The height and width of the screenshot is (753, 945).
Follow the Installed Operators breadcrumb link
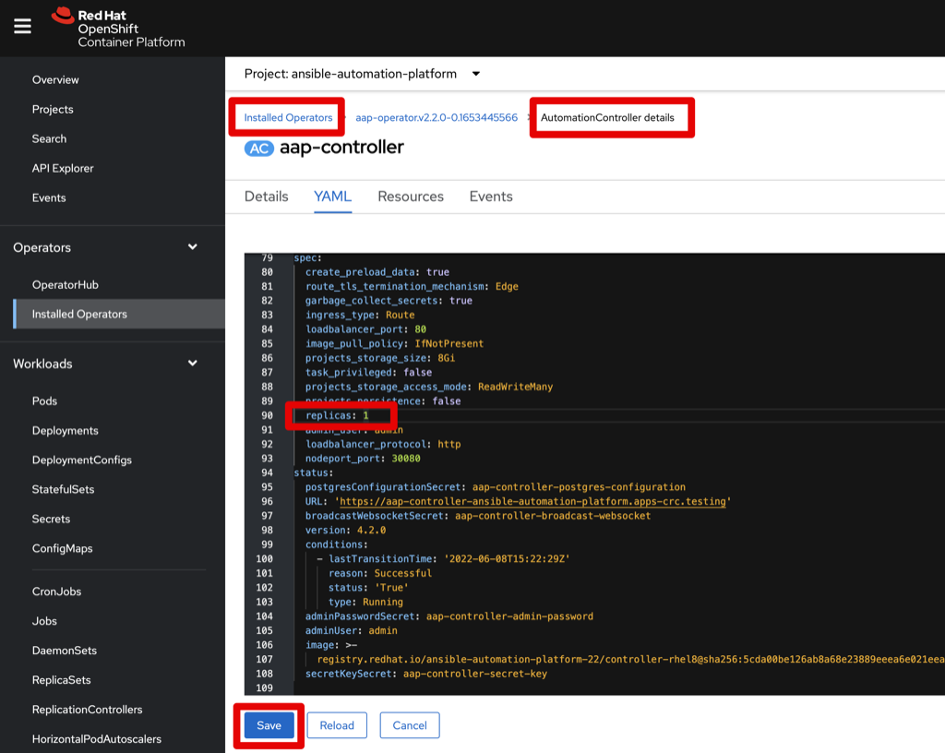pos(288,117)
